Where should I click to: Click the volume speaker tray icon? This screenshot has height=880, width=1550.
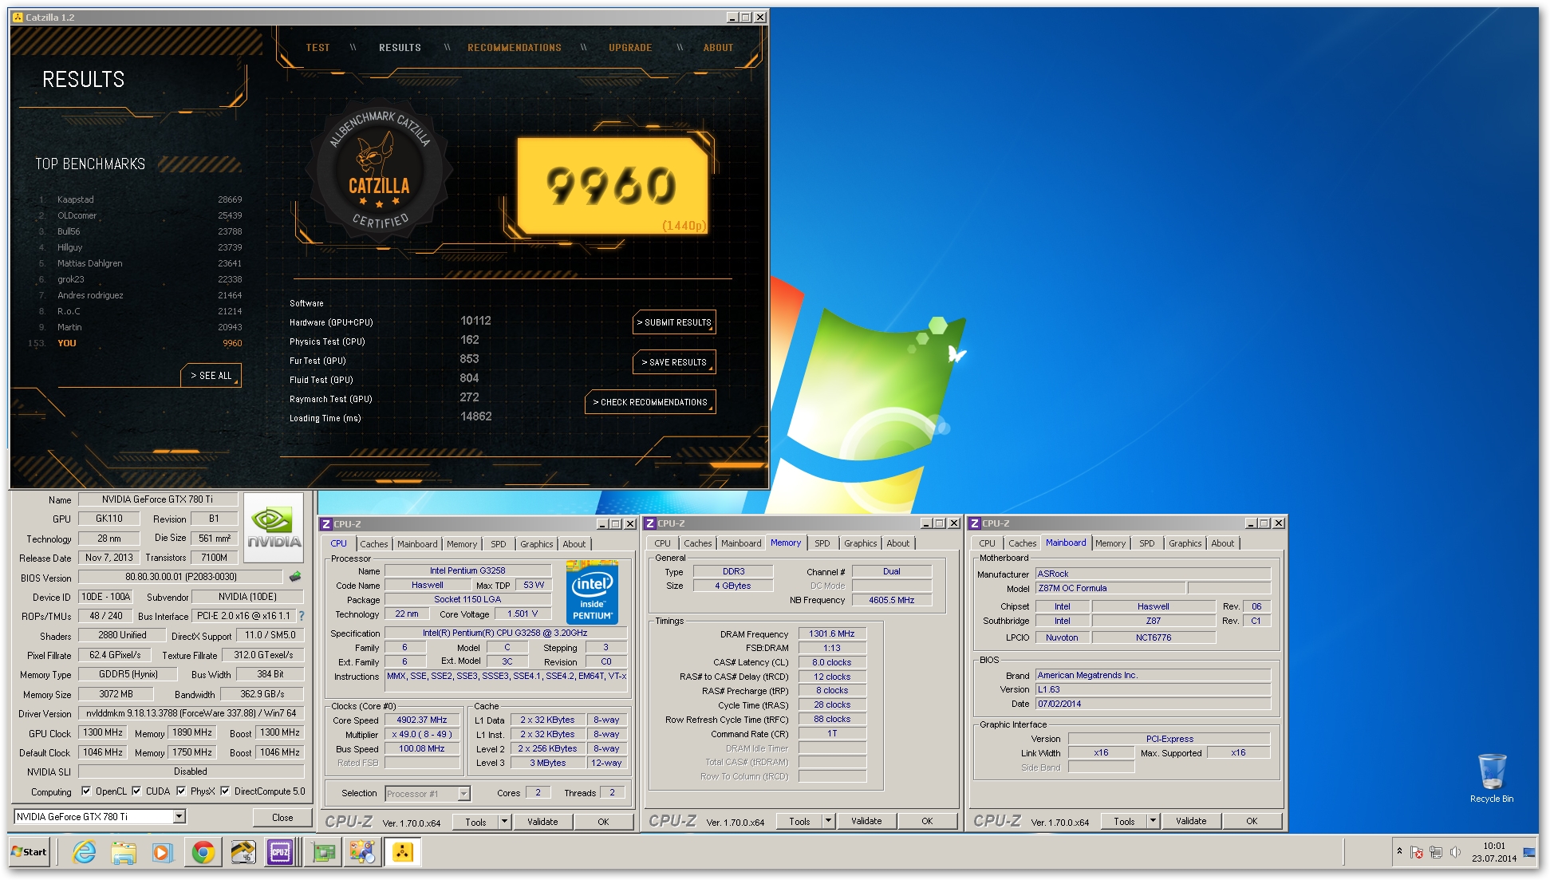tap(1455, 852)
